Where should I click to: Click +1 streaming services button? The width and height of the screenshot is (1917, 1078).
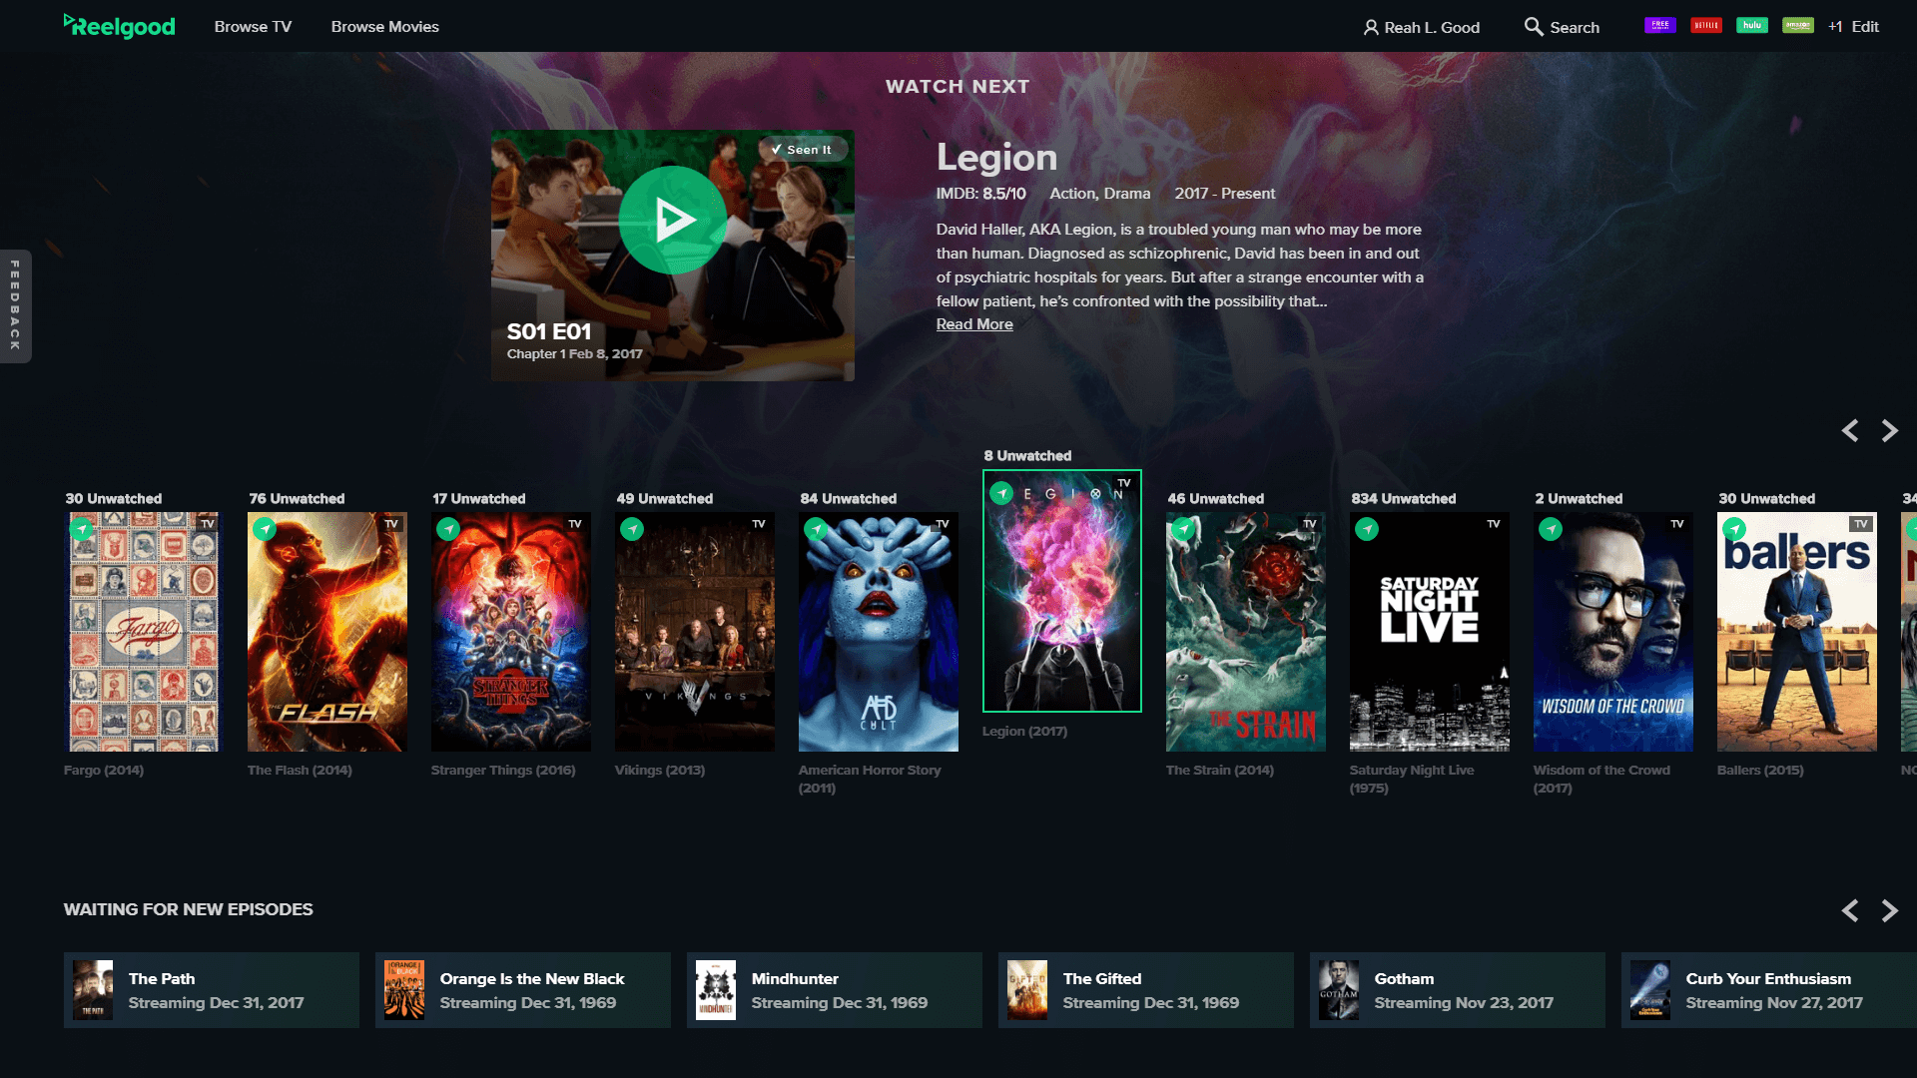tap(1834, 25)
